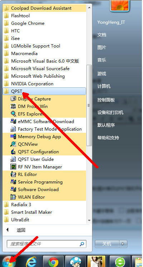Open 计算机 from the right pane

104,86
